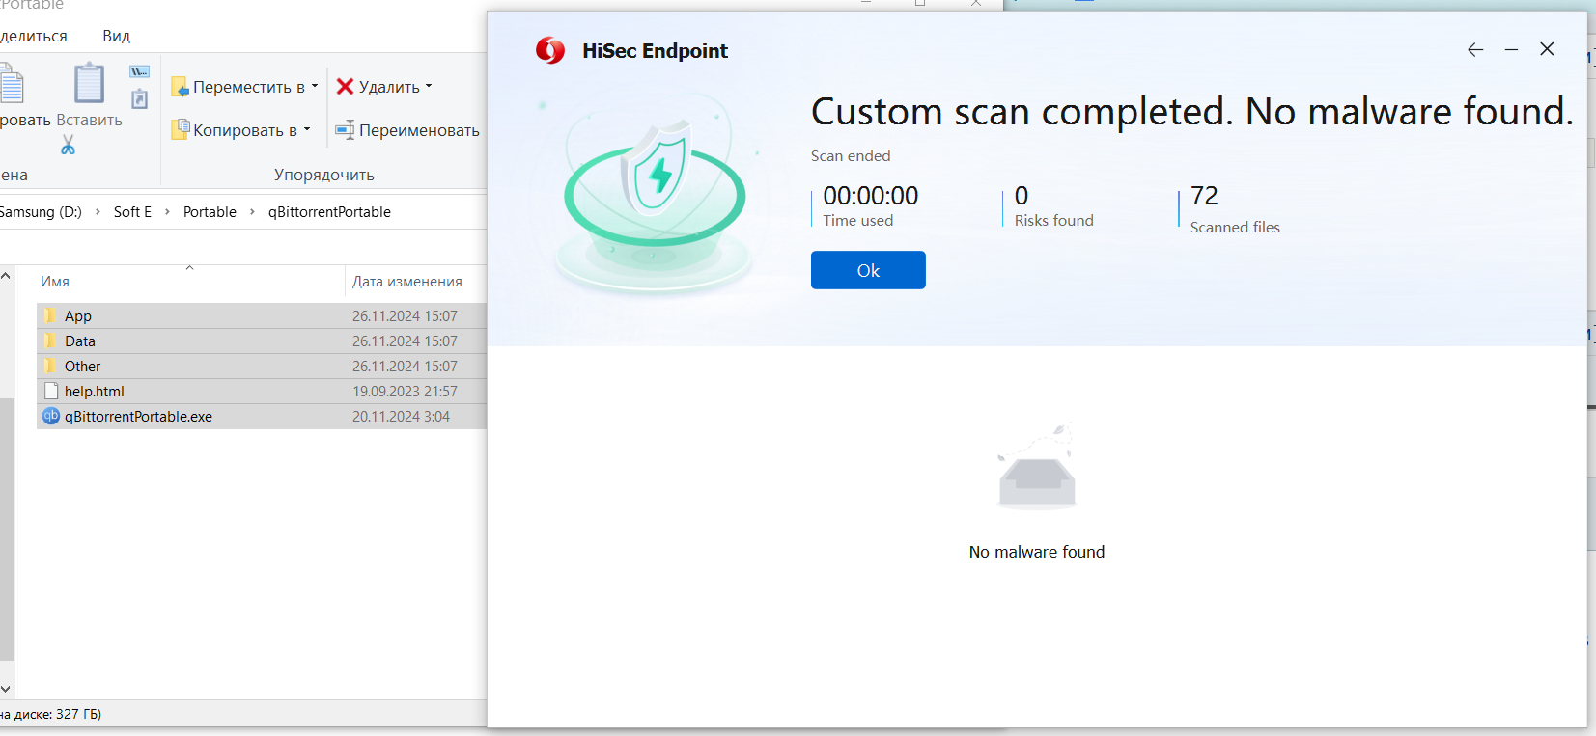1596x736 pixels.
Task: Close the HiSec Endpoint window
Action: (1547, 49)
